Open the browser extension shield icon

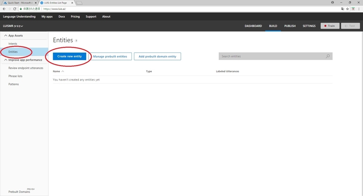(353, 9)
